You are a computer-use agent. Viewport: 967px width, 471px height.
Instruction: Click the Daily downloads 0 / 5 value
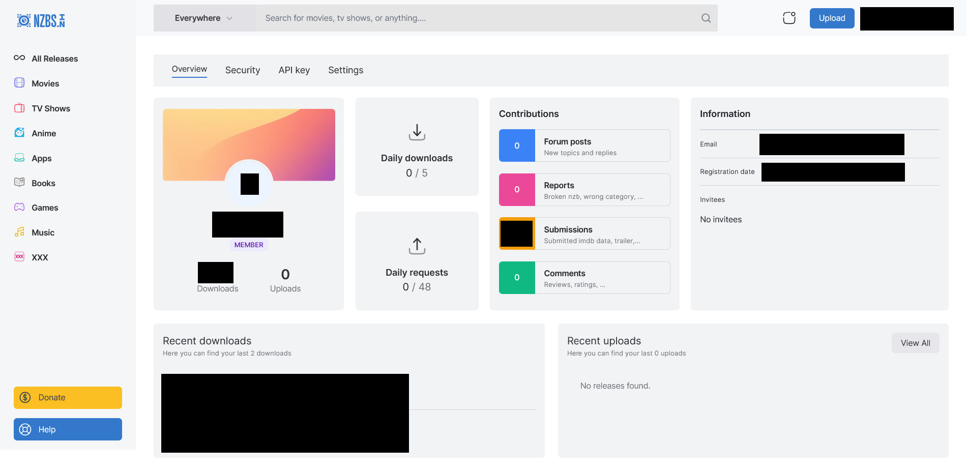[x=417, y=173]
